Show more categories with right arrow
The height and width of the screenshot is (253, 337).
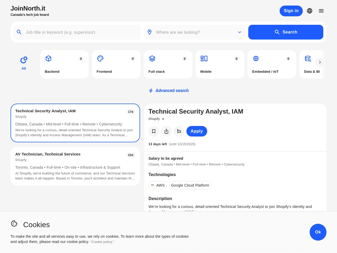[x=320, y=62]
